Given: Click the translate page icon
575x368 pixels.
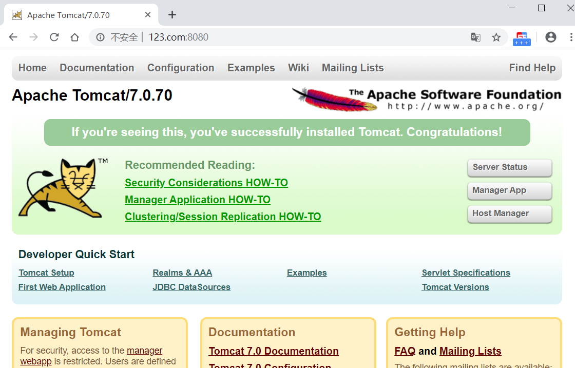Looking at the screenshot, I should pos(475,37).
